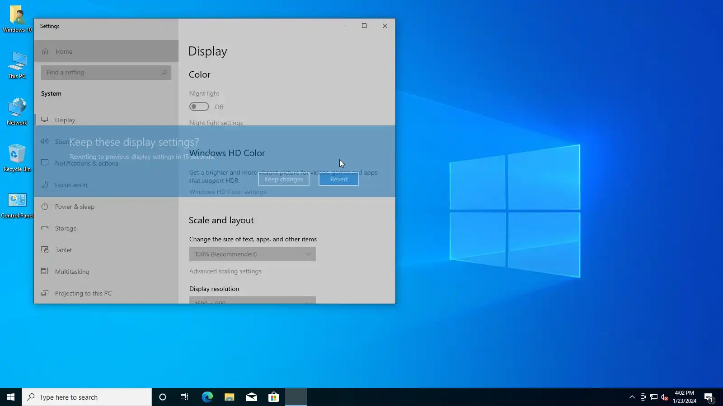Click the muted volume tray icon

point(665,397)
